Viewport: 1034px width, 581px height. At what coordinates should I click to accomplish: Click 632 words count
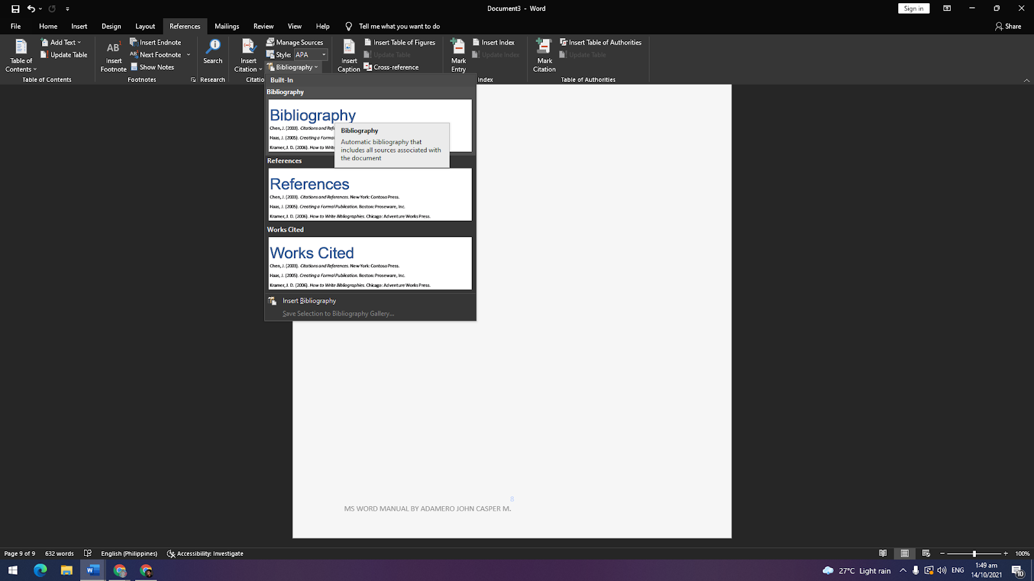pyautogui.click(x=59, y=553)
